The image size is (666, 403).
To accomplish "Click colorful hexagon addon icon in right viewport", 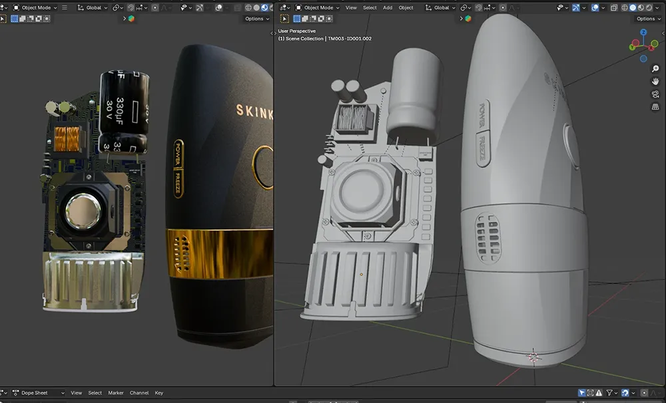I will 468,19.
